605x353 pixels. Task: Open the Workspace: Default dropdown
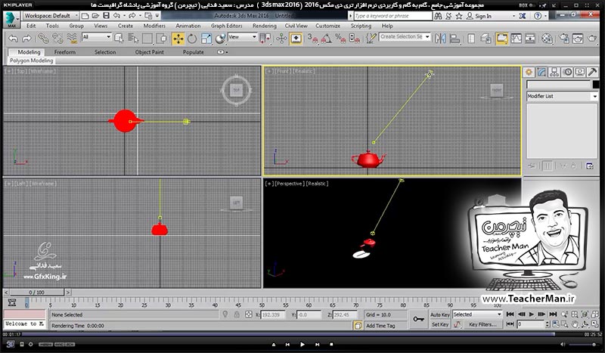click(x=51, y=16)
